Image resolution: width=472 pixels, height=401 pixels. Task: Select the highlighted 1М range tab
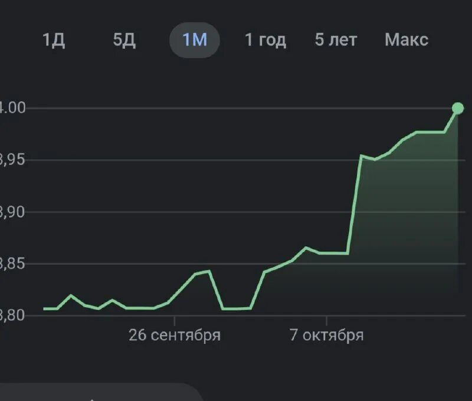[x=195, y=40]
